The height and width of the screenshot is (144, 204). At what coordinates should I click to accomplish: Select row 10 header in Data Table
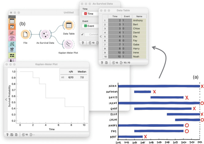105,57
